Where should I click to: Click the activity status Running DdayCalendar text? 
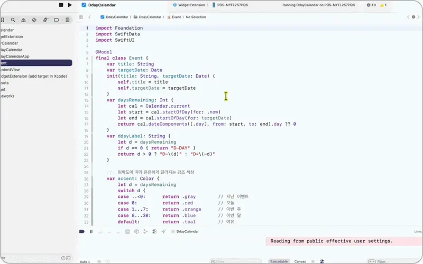(319, 5)
